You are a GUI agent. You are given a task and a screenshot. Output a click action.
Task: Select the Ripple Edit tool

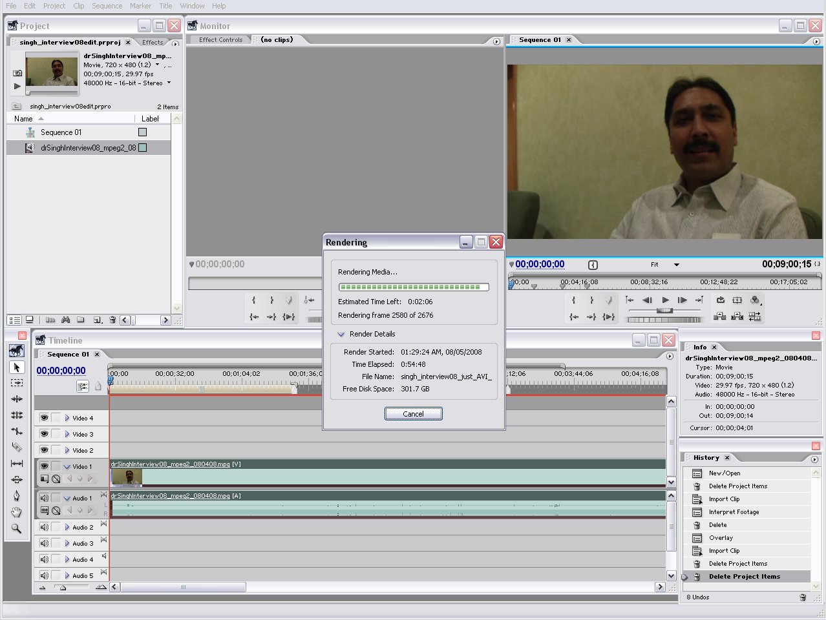coord(17,398)
